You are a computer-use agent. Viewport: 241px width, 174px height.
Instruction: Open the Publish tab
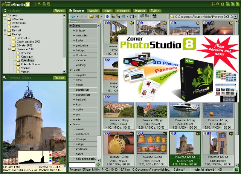[x=155, y=10]
